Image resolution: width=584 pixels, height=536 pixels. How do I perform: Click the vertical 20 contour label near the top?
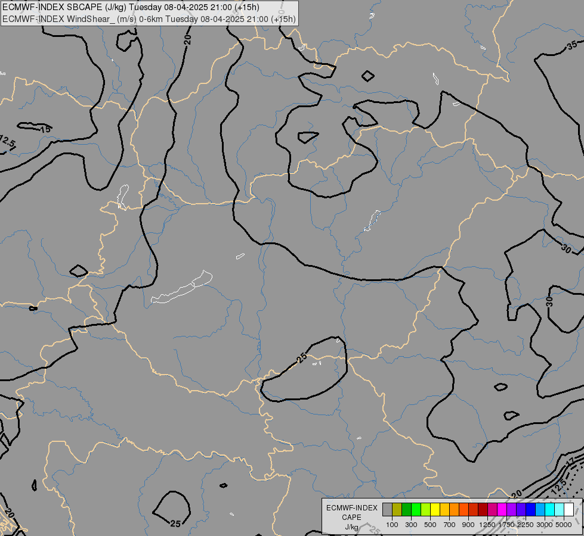pyautogui.click(x=188, y=39)
